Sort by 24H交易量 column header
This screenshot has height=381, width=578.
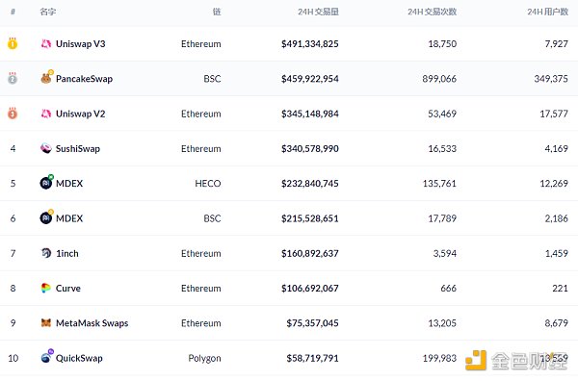[x=318, y=12]
